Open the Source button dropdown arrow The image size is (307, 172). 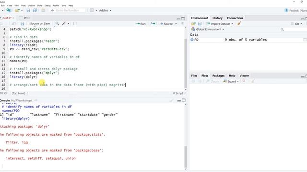[176, 24]
